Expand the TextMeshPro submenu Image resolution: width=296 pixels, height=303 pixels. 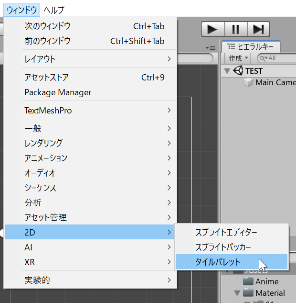[91, 111]
